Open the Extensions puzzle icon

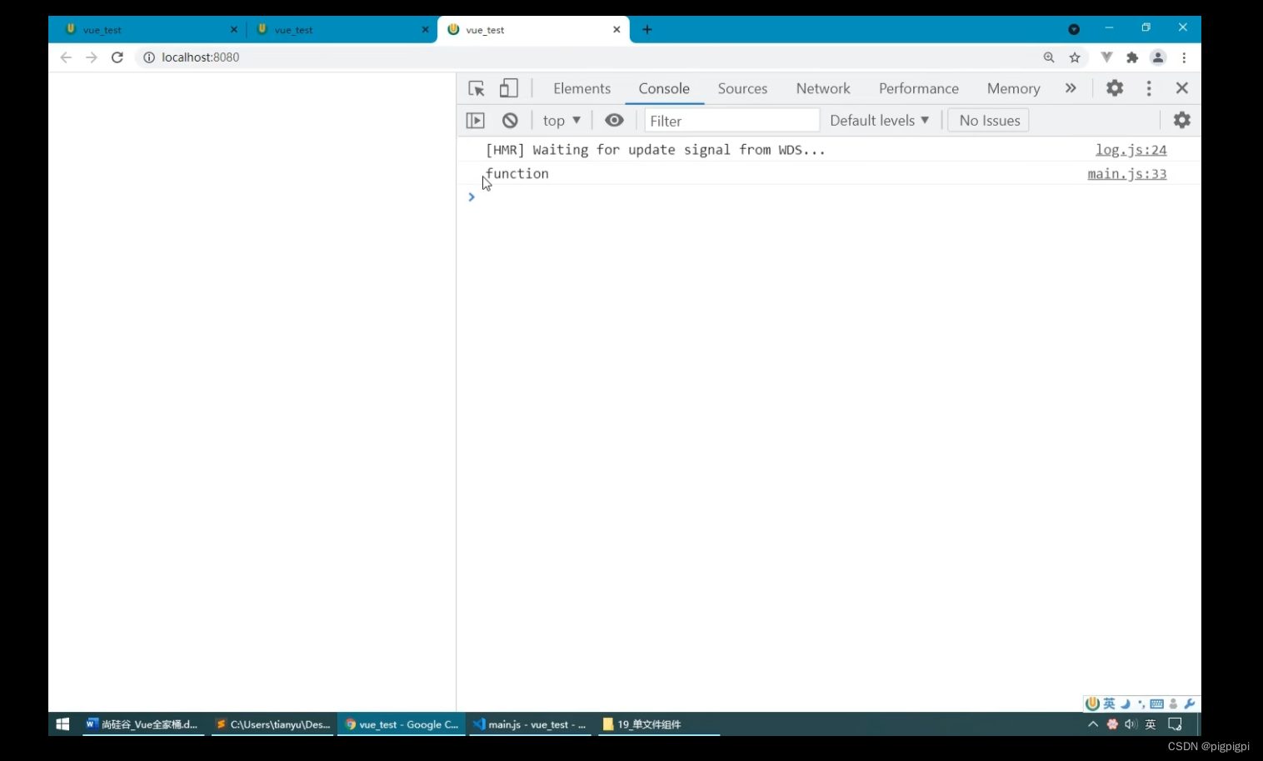[1132, 57]
